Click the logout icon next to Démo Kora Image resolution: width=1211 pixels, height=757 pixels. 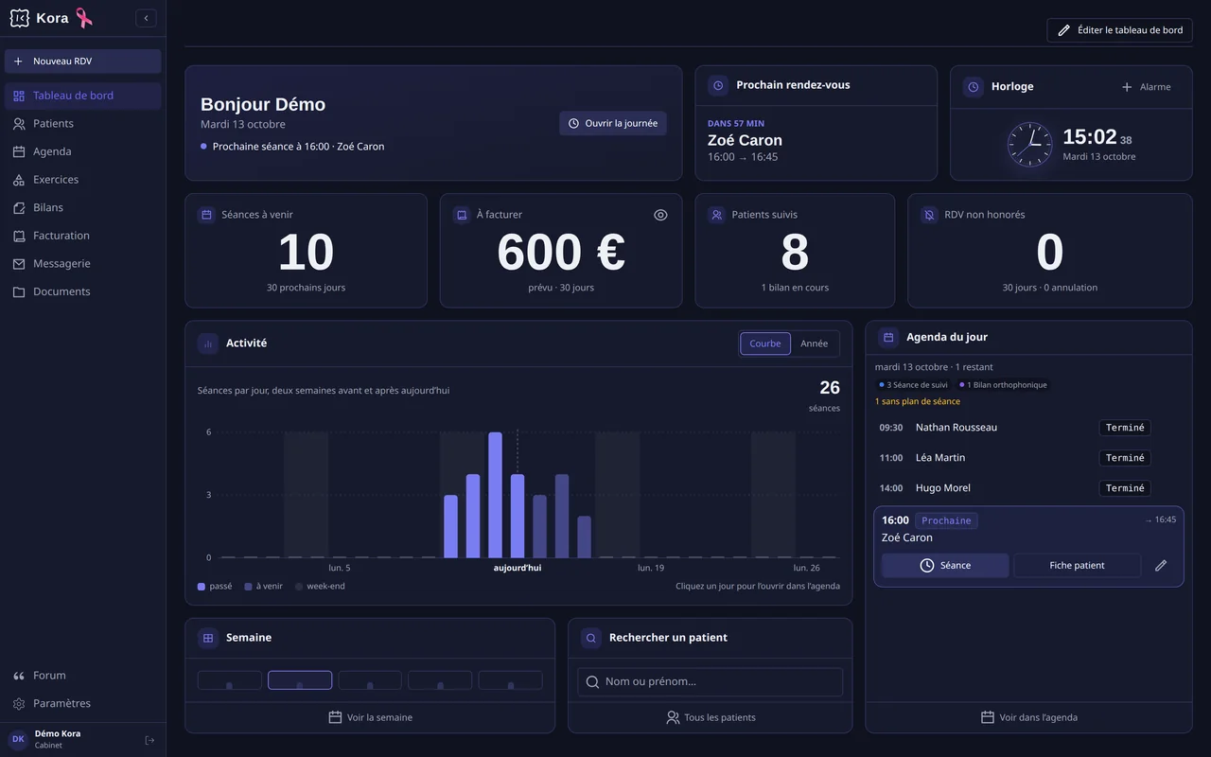(x=149, y=740)
